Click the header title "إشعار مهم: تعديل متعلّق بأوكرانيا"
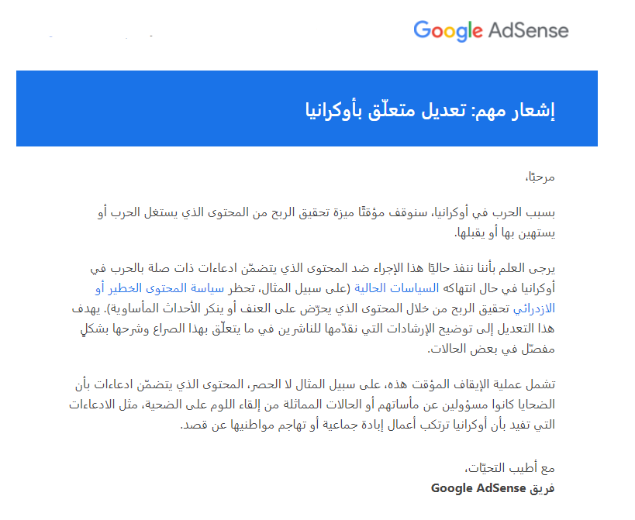This screenshot has width=635, height=520. coord(430,109)
